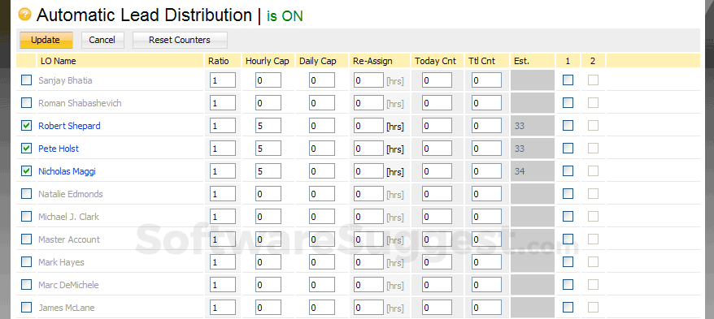The width and height of the screenshot is (714, 319).
Task: Click Ttl Cnt field for James McLane
Action: coord(487,308)
